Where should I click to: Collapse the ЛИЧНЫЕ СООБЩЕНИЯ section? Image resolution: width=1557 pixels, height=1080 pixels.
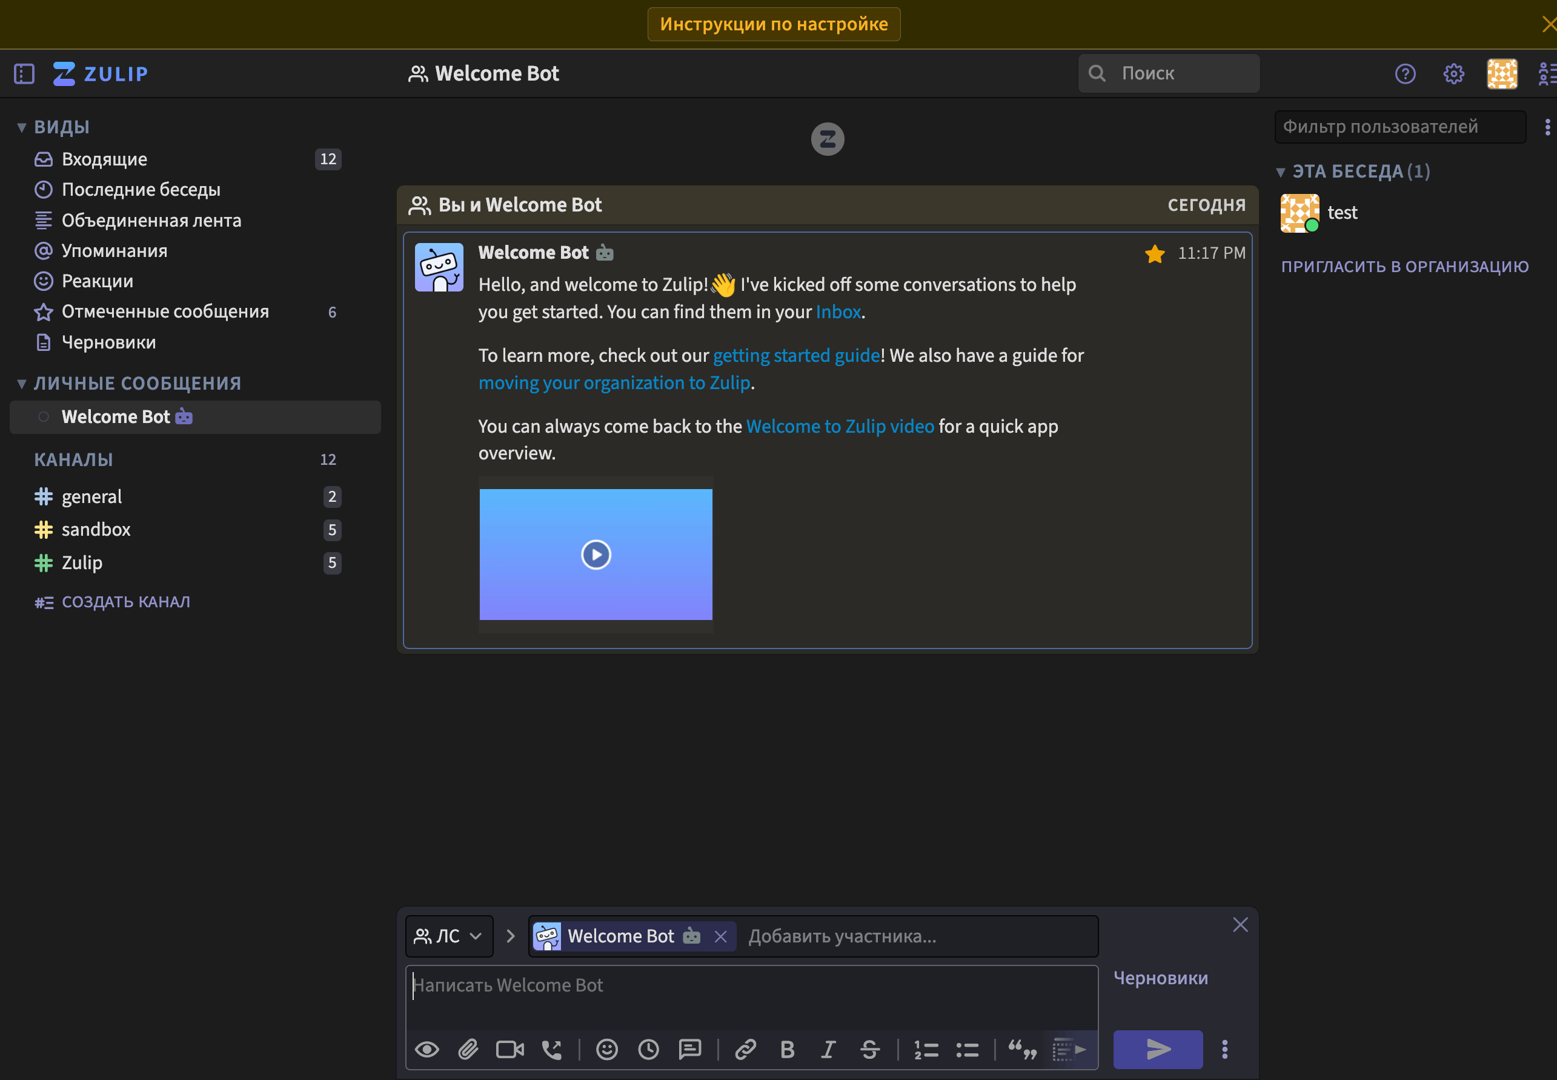tap(22, 384)
